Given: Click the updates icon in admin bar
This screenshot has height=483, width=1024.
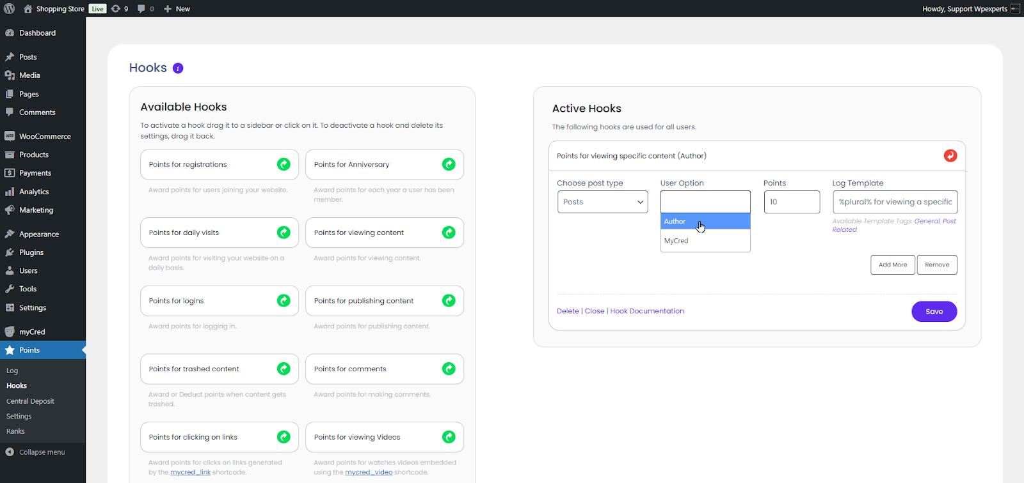Looking at the screenshot, I should pyautogui.click(x=119, y=9).
